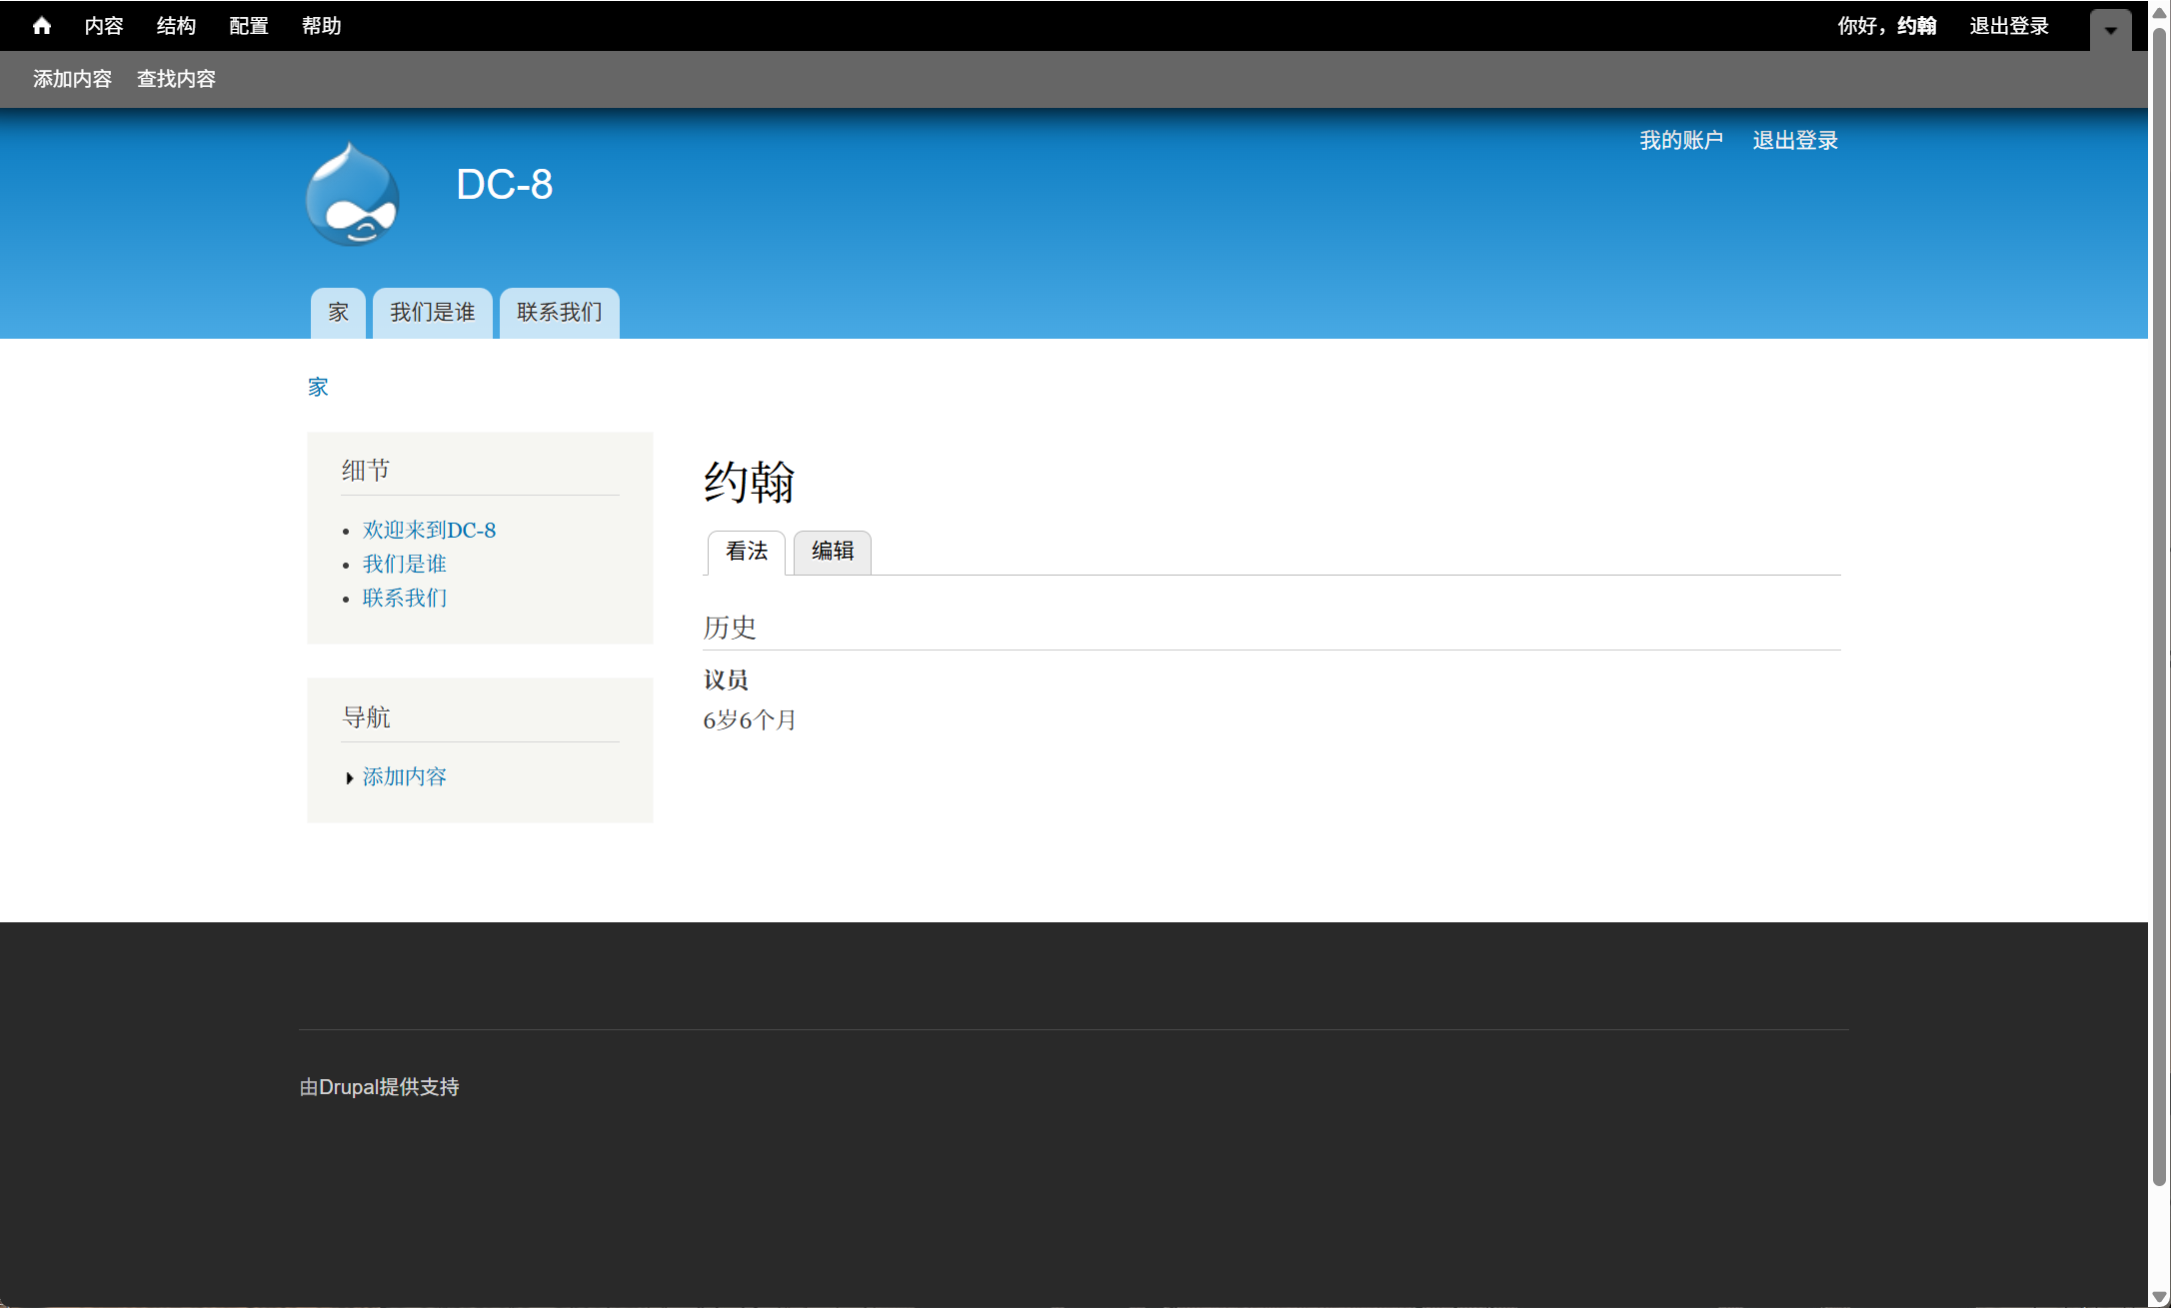Open the 结构 admin menu
This screenshot has width=2171, height=1308.
coord(176,26)
